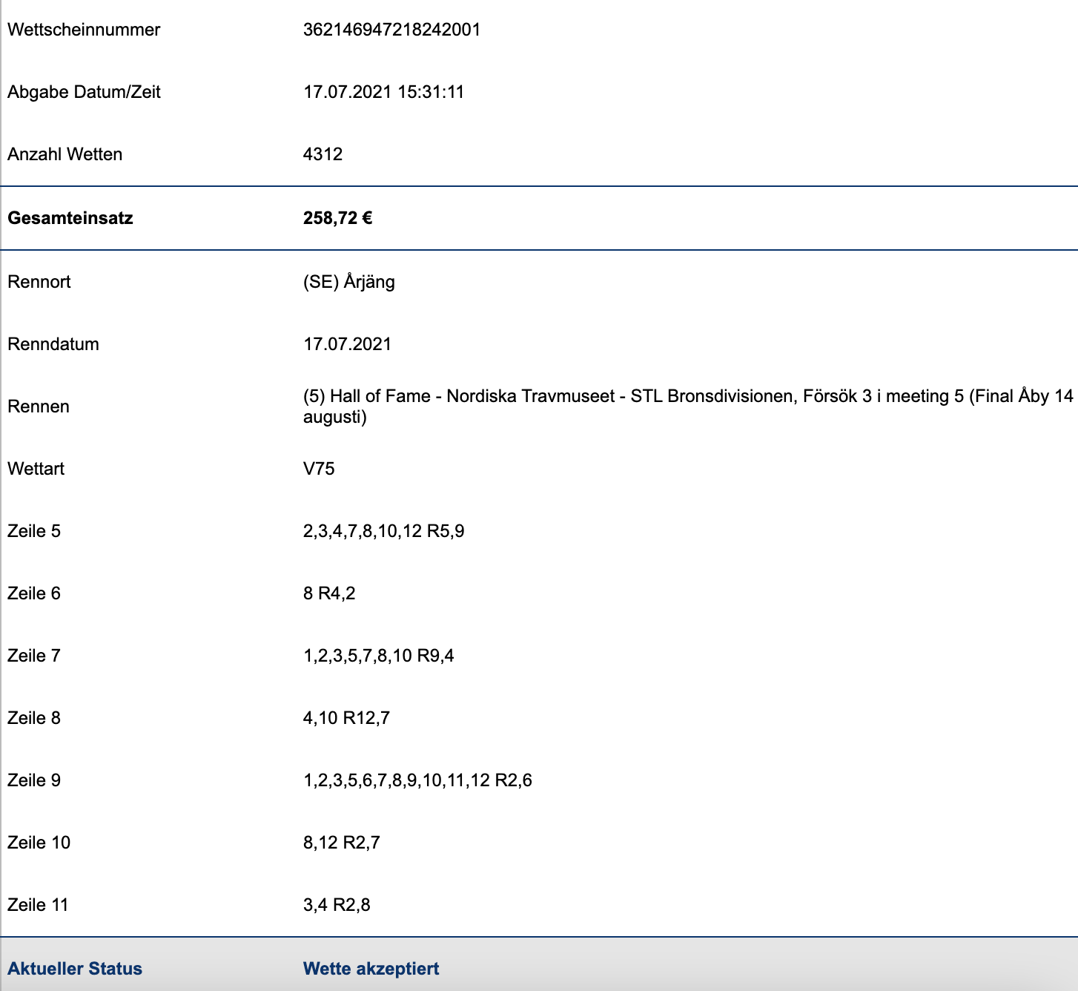
Task: Select the Anzahl Wetten label
Action: [x=65, y=154]
